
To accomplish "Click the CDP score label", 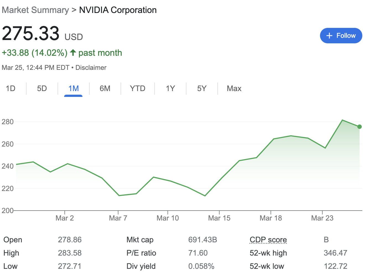I will (268, 240).
